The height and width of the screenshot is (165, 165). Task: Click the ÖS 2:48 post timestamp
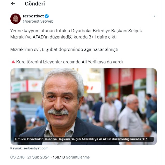point(17,157)
